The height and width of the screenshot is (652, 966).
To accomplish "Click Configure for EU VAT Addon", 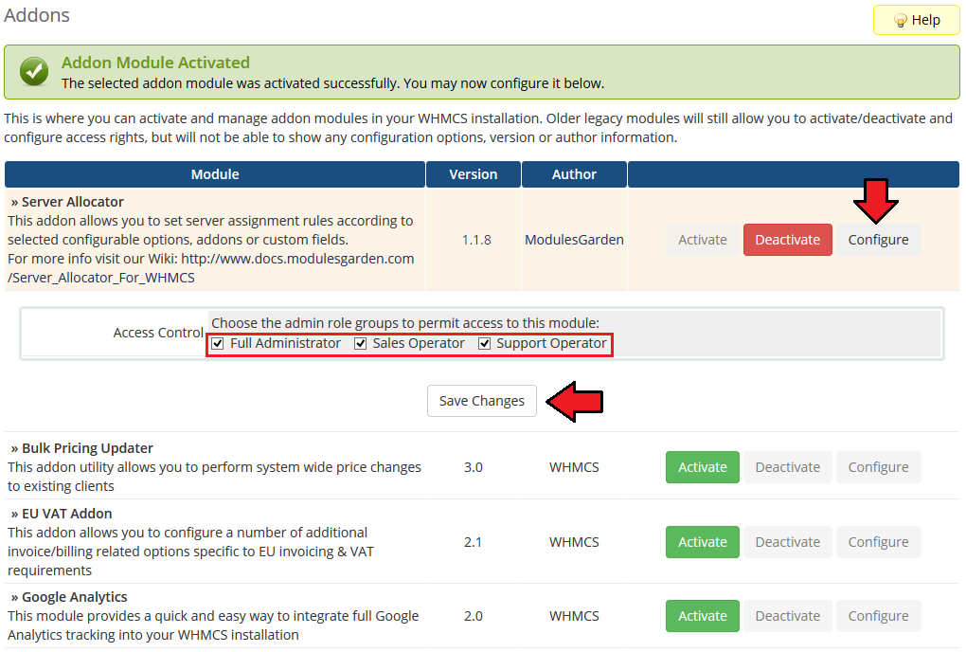I will [878, 542].
